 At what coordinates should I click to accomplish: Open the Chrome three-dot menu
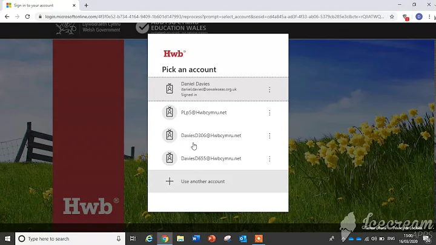coord(429,17)
